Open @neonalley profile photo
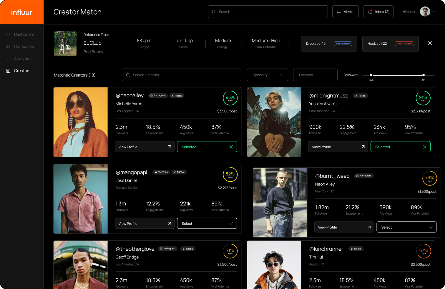Viewport: 445px width, 289px height. click(81, 122)
